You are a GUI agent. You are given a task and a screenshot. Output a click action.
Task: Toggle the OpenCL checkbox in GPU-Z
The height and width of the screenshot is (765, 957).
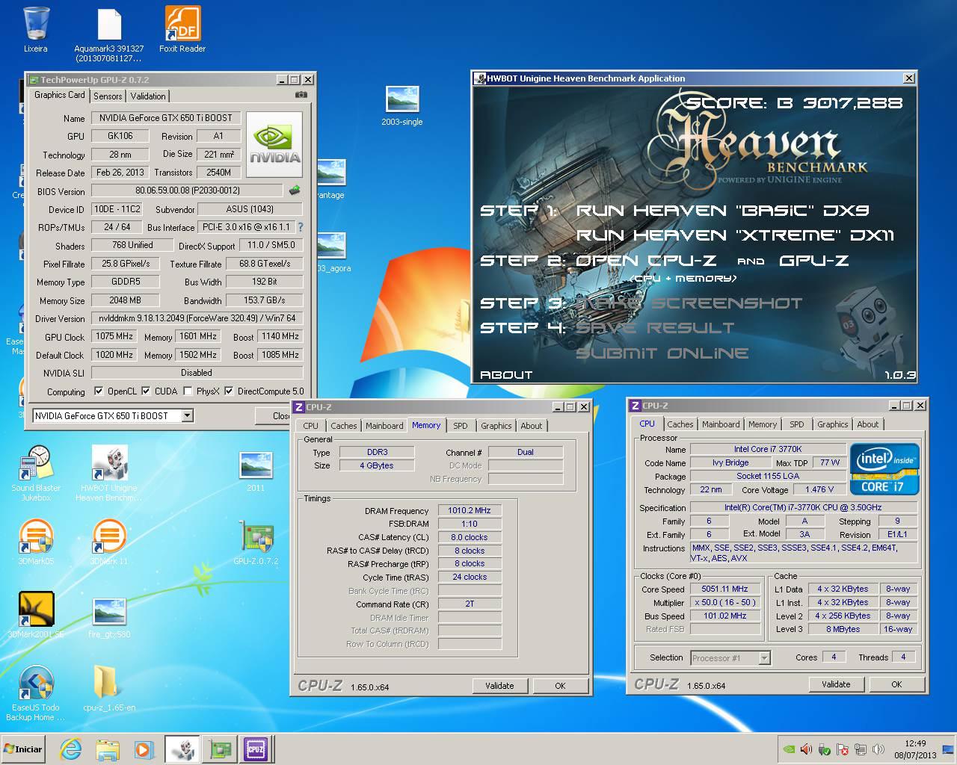[99, 391]
